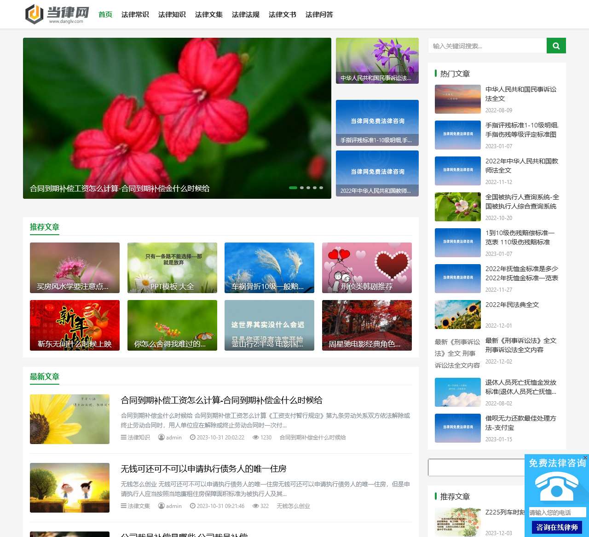Screen dimensions: 589x537
Task: Click the cartoon sunset thumbnail of second article
Action: 69,488
